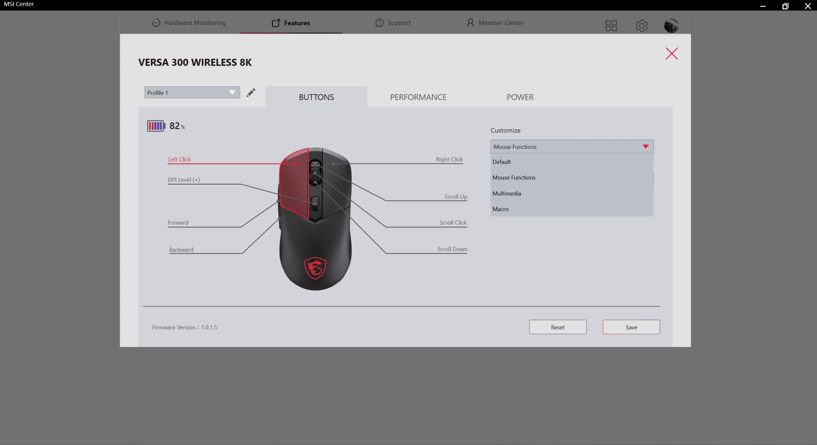Close the mouse panel with red X

[672, 53]
